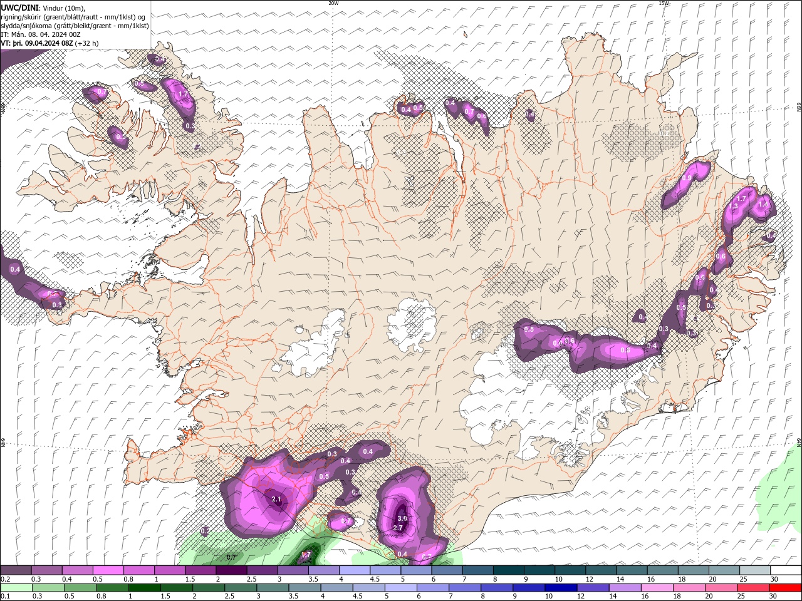Screen dimensions: 802x601
Task: Select the bright pink swatch between 0.5 and 0.8
Action: (x=108, y=570)
